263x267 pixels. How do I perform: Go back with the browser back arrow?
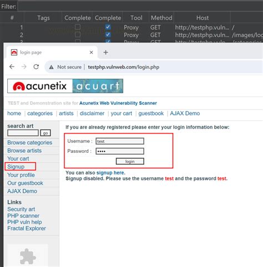point(12,66)
